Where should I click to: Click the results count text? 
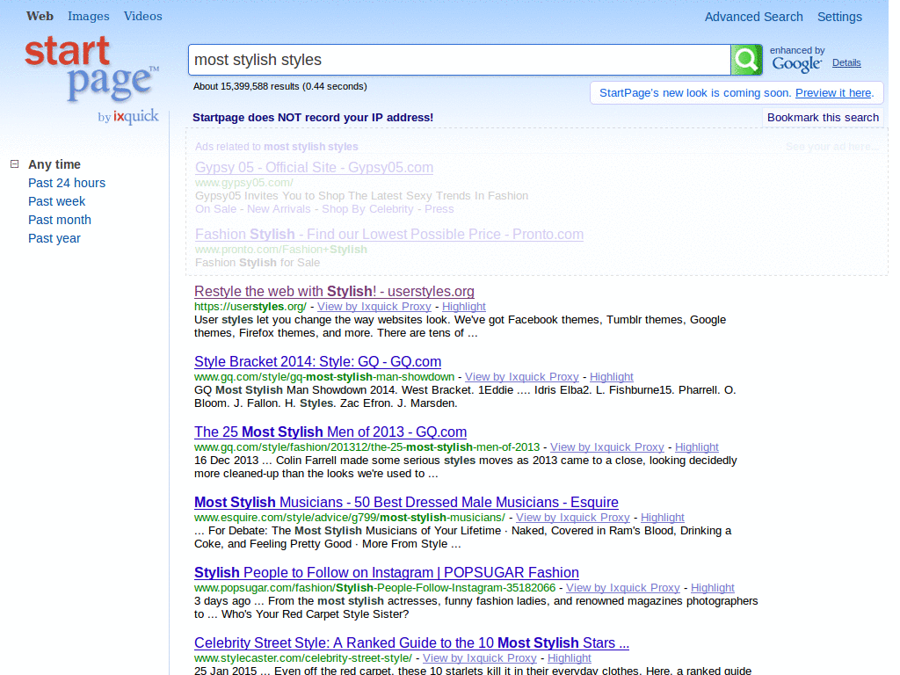pos(280,86)
